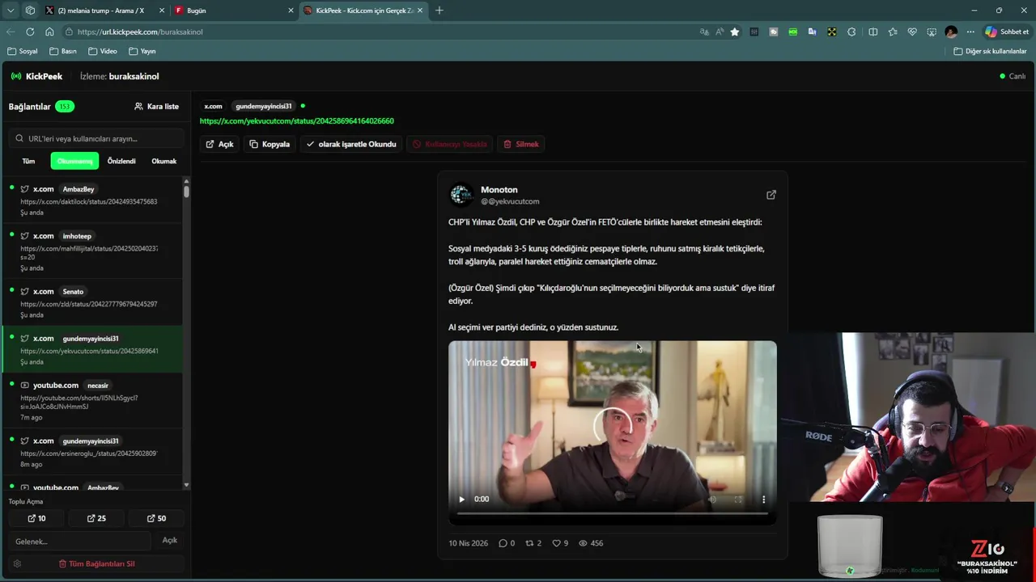Image resolution: width=1036 pixels, height=582 pixels.
Task: Open the Video bookmarks folder
Action: point(103,51)
